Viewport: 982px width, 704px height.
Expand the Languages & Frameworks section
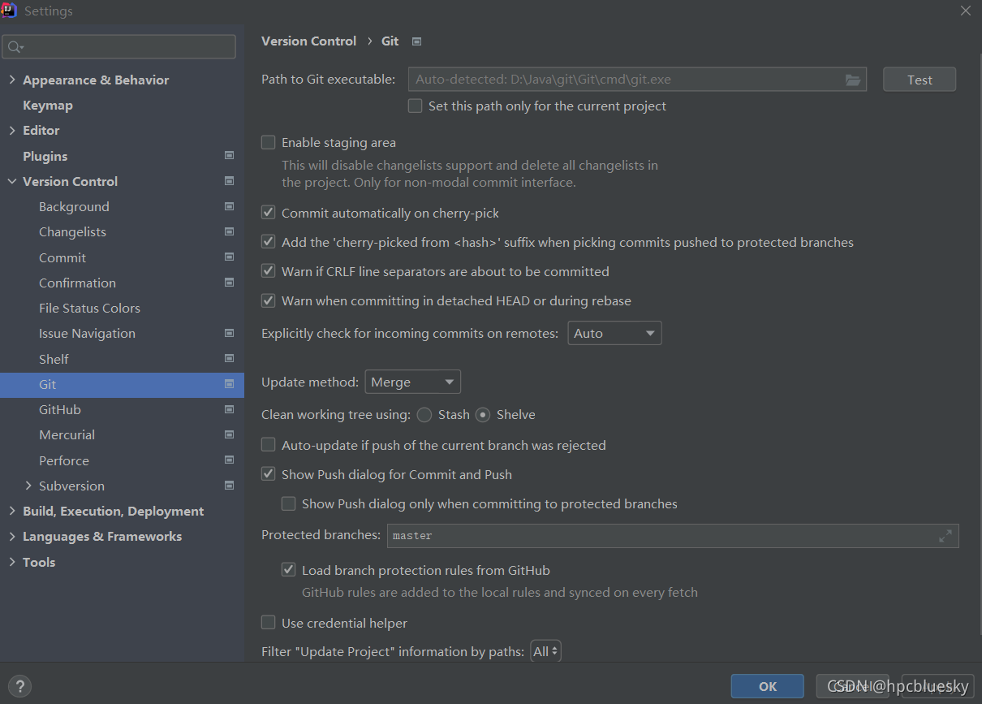[x=12, y=536]
